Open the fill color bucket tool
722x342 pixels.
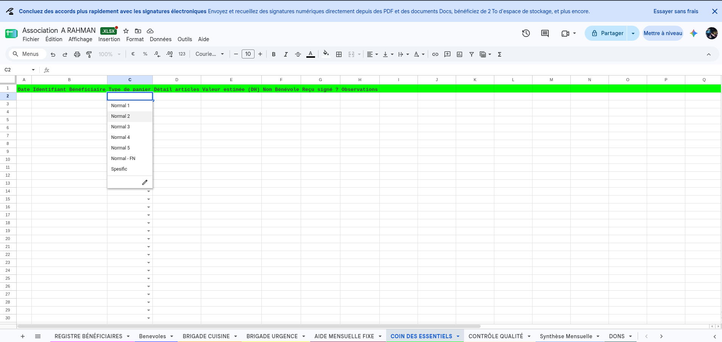[x=326, y=54]
